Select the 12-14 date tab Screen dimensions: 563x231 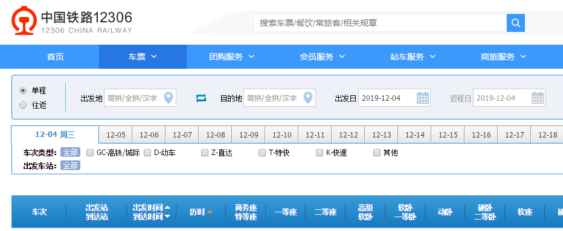pyautogui.click(x=415, y=135)
